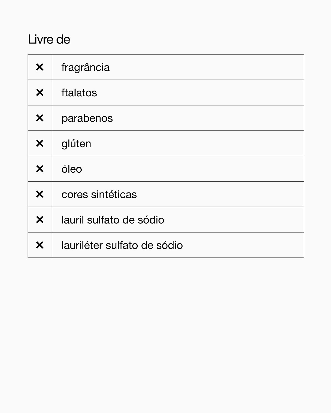
Task: Click the óleo text
Action: [72, 169]
